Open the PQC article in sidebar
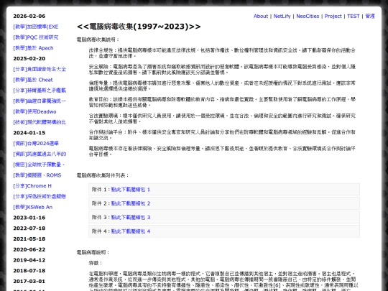 click(36, 37)
